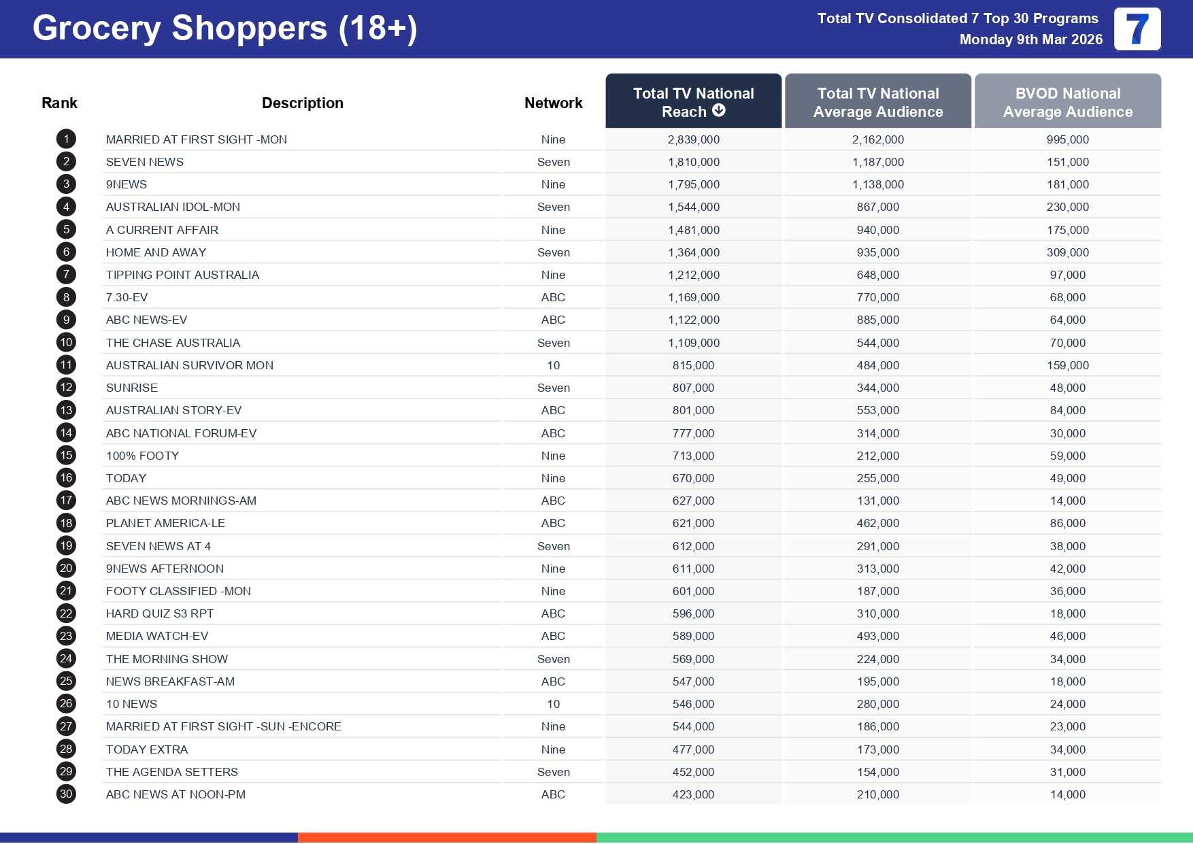Click the Grocery Shoppers (18+) title

click(x=224, y=29)
